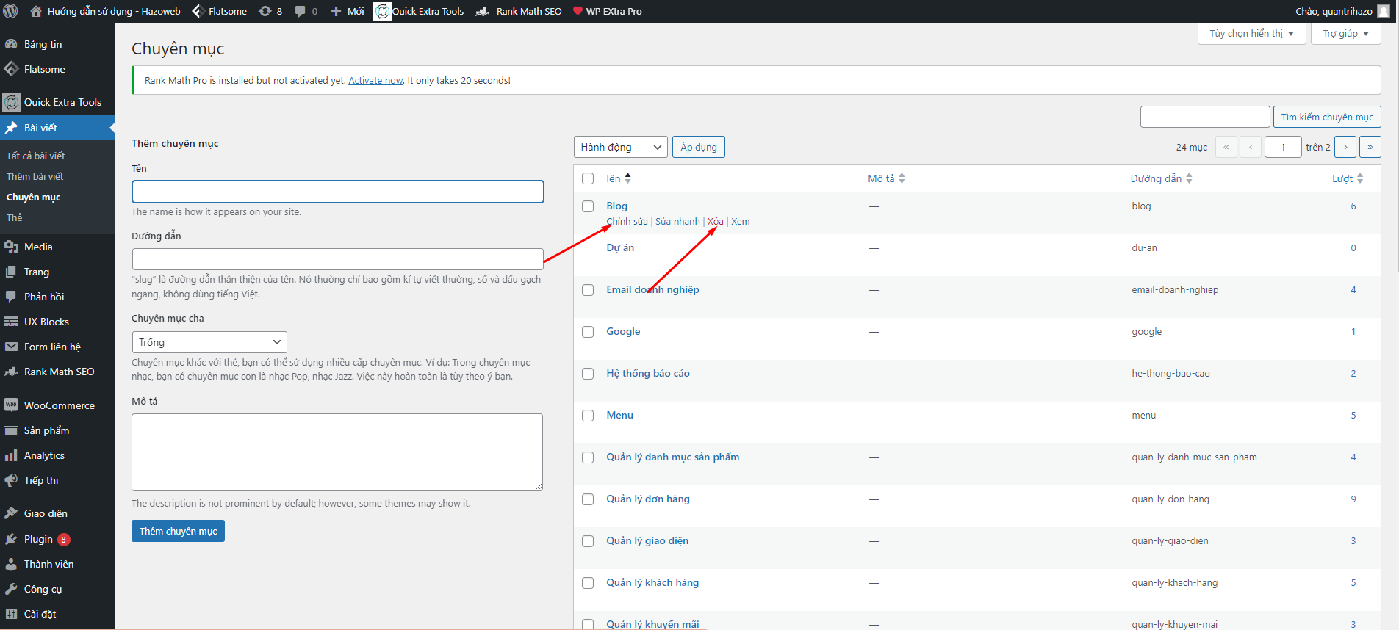Open Rank Math SEO icon in top bar
Image resolution: width=1399 pixels, height=630 pixels.
482,11
